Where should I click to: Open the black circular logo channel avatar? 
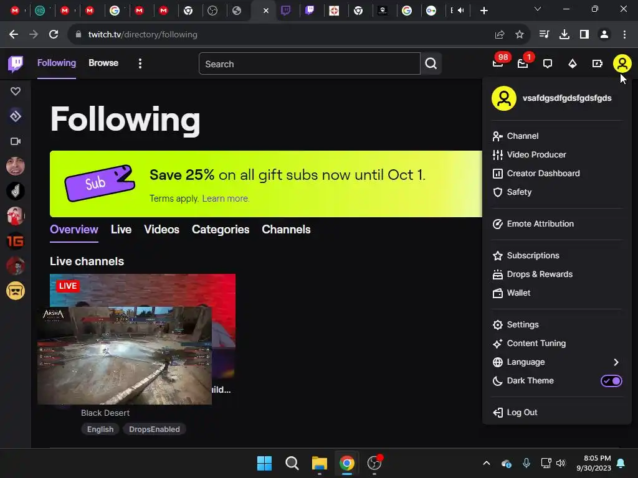pyautogui.click(x=16, y=191)
